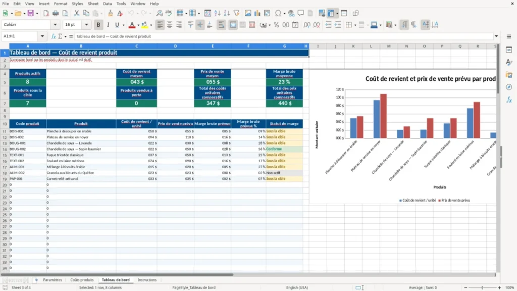The height and width of the screenshot is (291, 517).
Task: Click the Sort Ascending icon
Action: (217, 13)
